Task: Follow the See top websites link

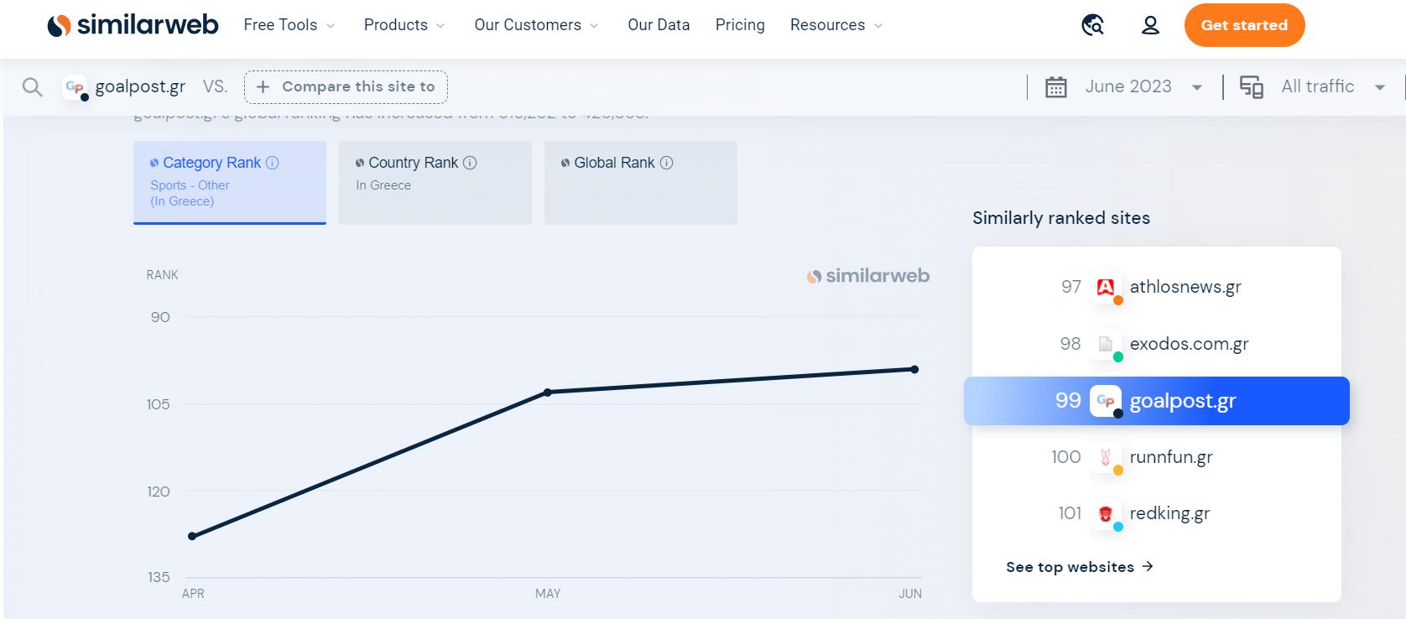Action: (x=1080, y=567)
